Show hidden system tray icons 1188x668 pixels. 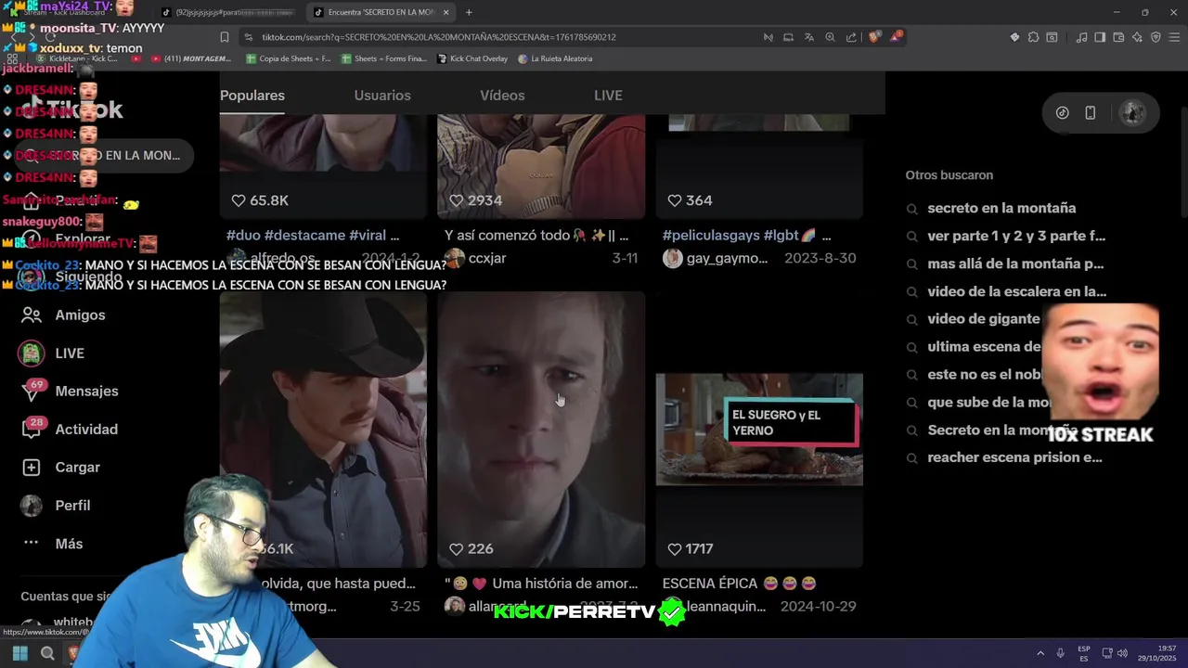[x=1039, y=653]
